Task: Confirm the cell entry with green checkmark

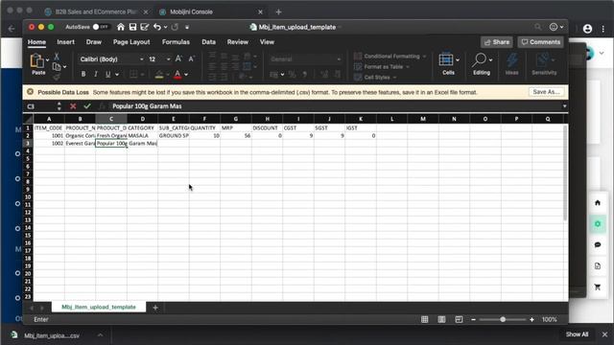Action: [87, 106]
